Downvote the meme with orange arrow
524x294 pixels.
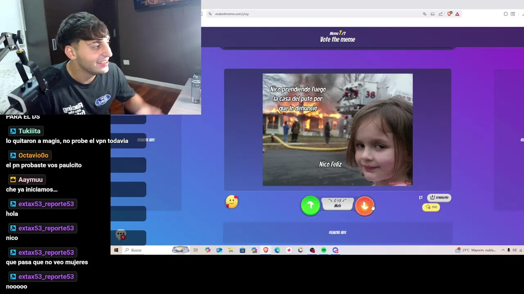tap(364, 205)
